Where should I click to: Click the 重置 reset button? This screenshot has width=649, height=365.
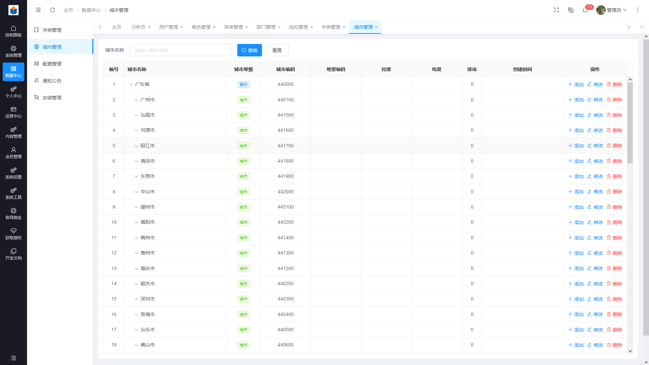277,50
